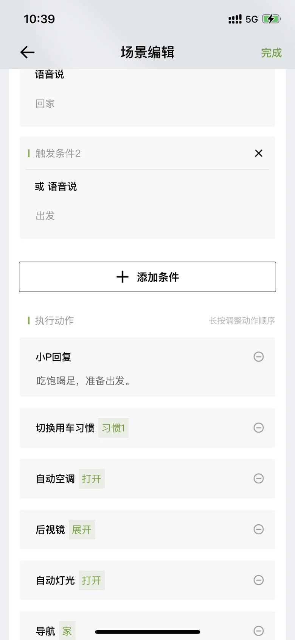Tap the back arrow icon
Image resolution: width=295 pixels, height=640 pixels.
[27, 52]
